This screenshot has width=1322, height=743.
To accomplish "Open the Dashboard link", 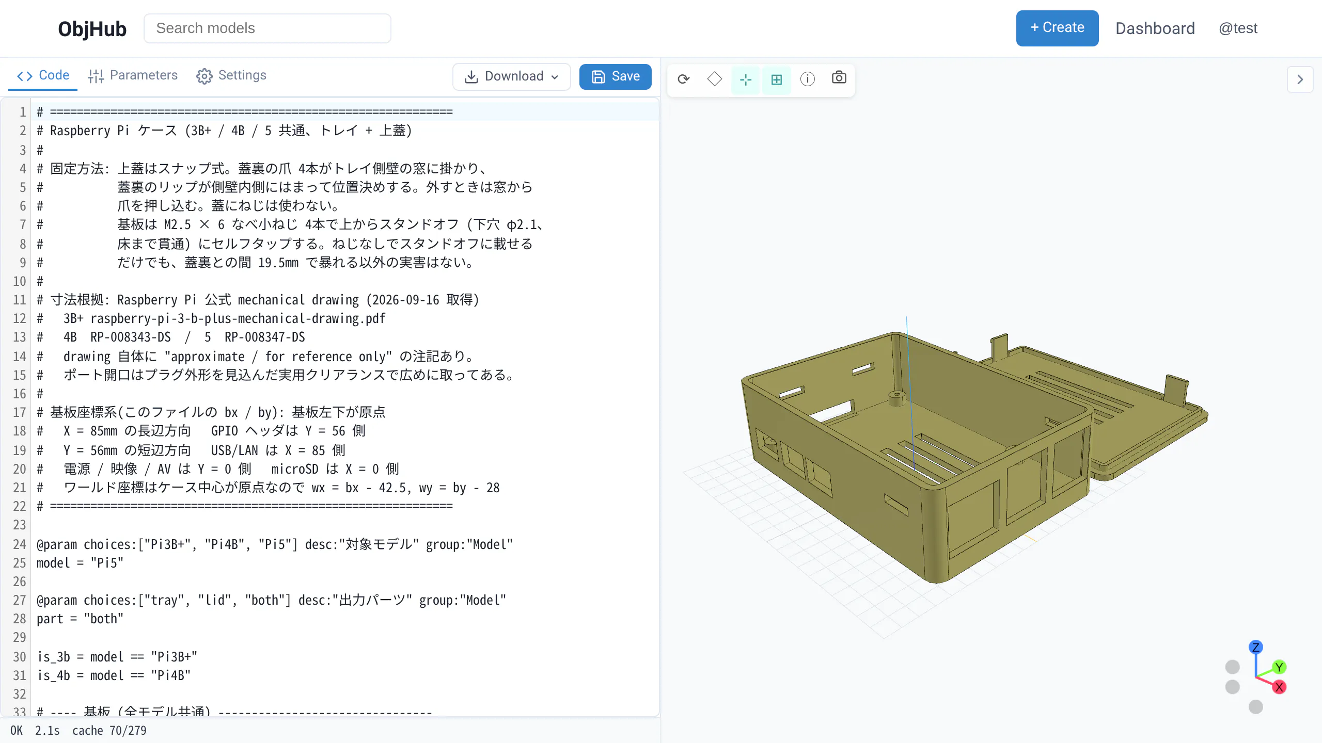I will (x=1155, y=28).
